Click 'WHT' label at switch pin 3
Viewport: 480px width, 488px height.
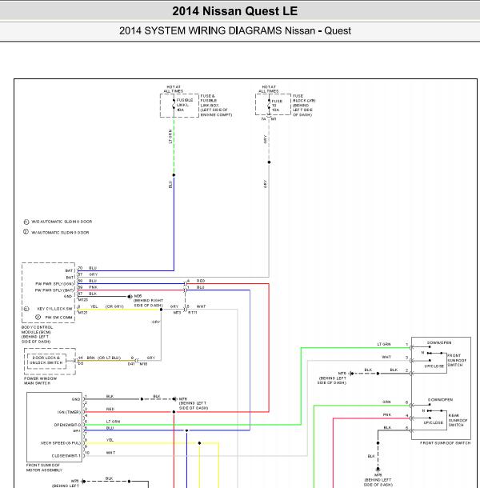pos(386,357)
